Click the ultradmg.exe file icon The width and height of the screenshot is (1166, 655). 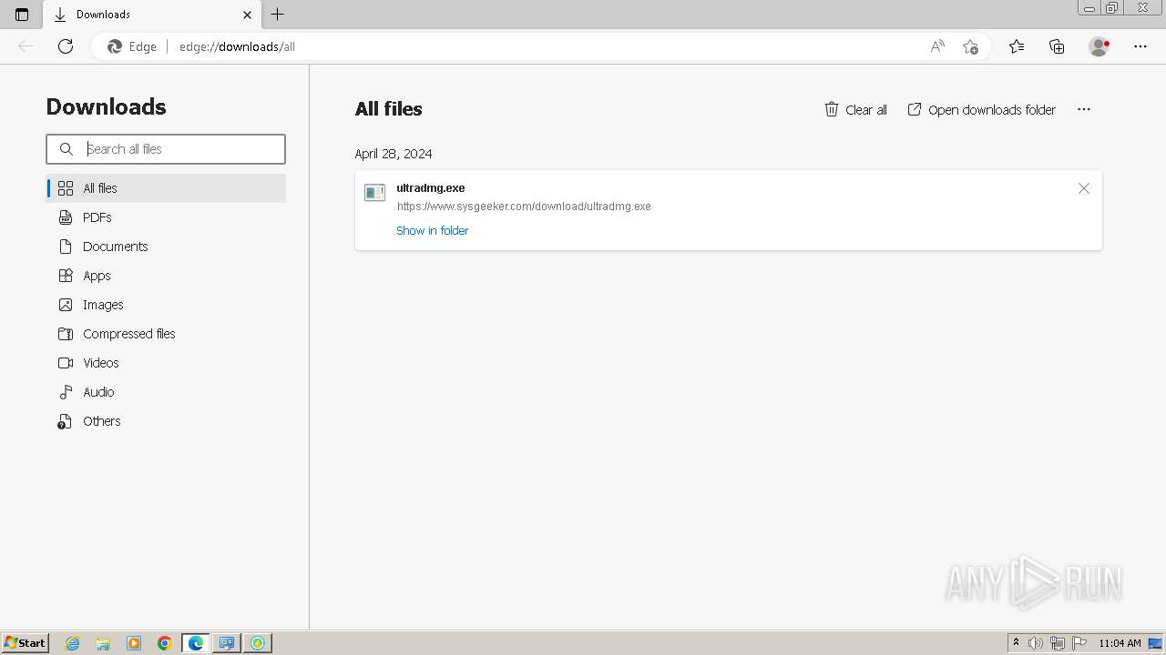click(374, 193)
